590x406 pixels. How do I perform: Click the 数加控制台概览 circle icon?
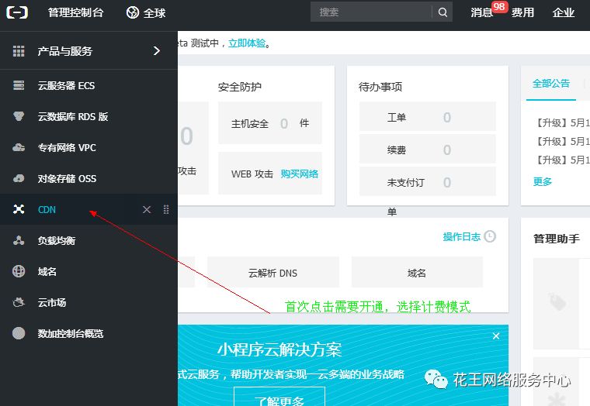pyautogui.click(x=19, y=333)
